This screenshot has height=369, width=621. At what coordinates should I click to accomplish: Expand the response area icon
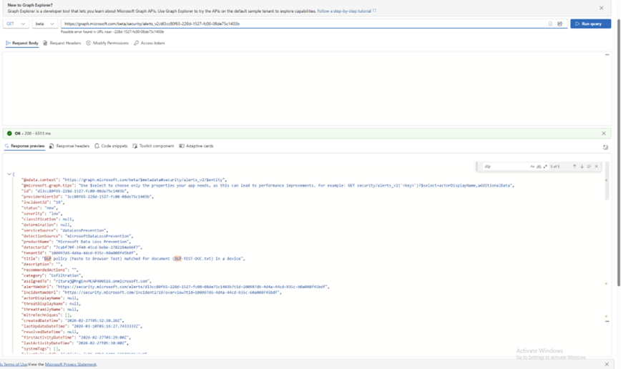pyautogui.click(x=605, y=147)
